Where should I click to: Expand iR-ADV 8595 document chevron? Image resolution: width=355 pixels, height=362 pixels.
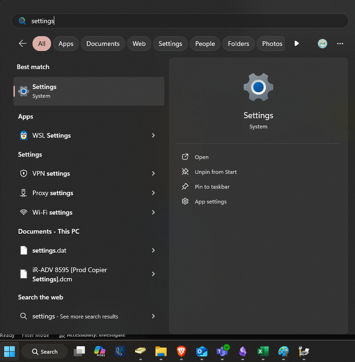(x=153, y=274)
